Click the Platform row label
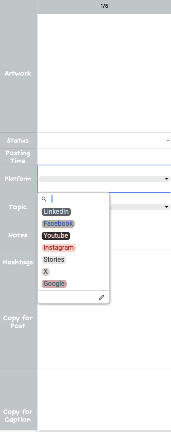The height and width of the screenshot is (432, 171). pyautogui.click(x=18, y=178)
